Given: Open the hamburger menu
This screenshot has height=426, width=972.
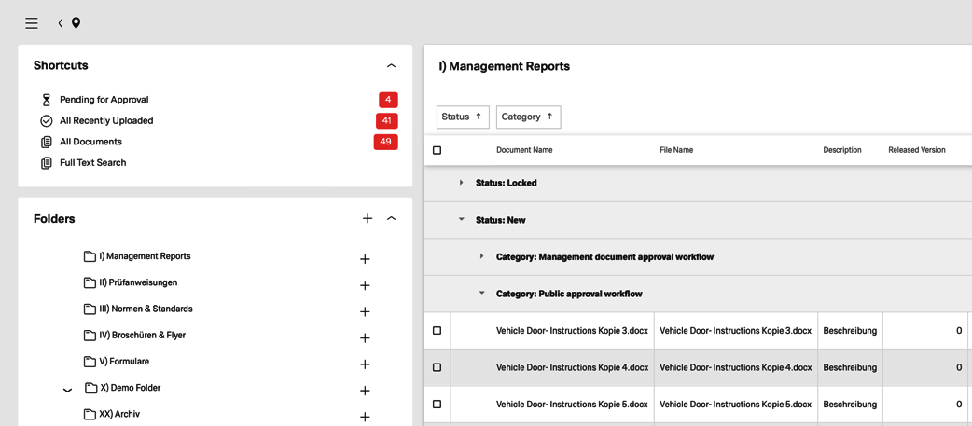Looking at the screenshot, I should tap(32, 23).
